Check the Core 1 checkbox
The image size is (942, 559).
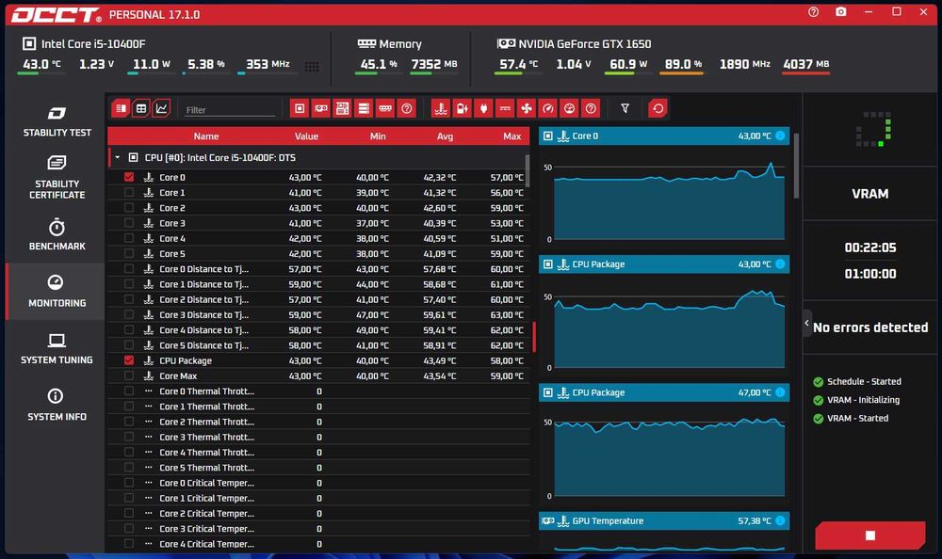(x=129, y=192)
